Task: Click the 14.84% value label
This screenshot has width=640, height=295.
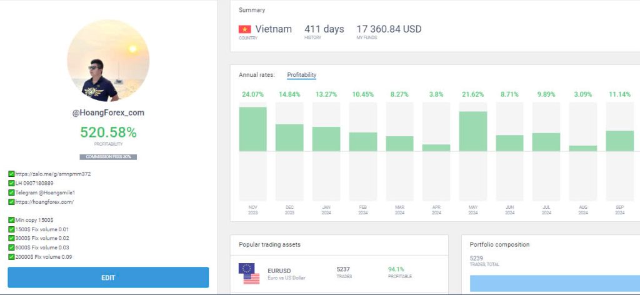Action: (289, 94)
